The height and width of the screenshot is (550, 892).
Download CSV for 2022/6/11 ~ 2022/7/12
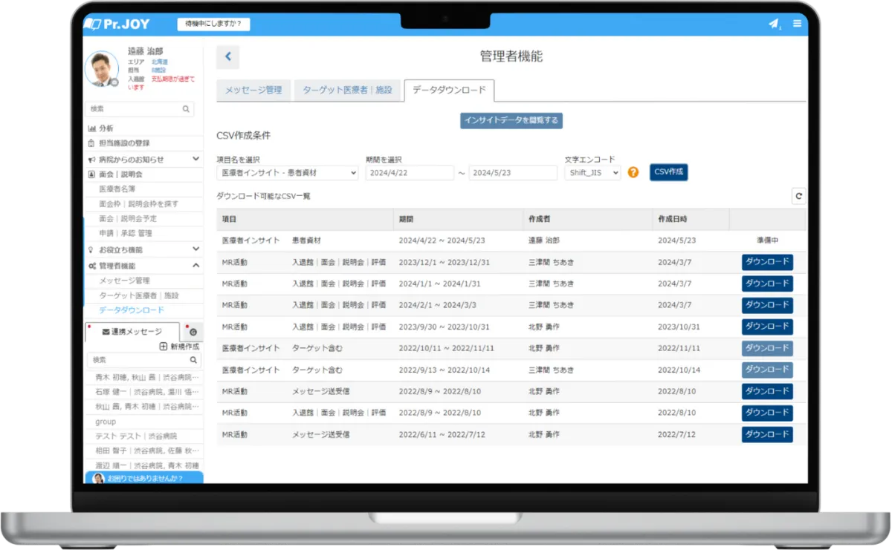[767, 434]
